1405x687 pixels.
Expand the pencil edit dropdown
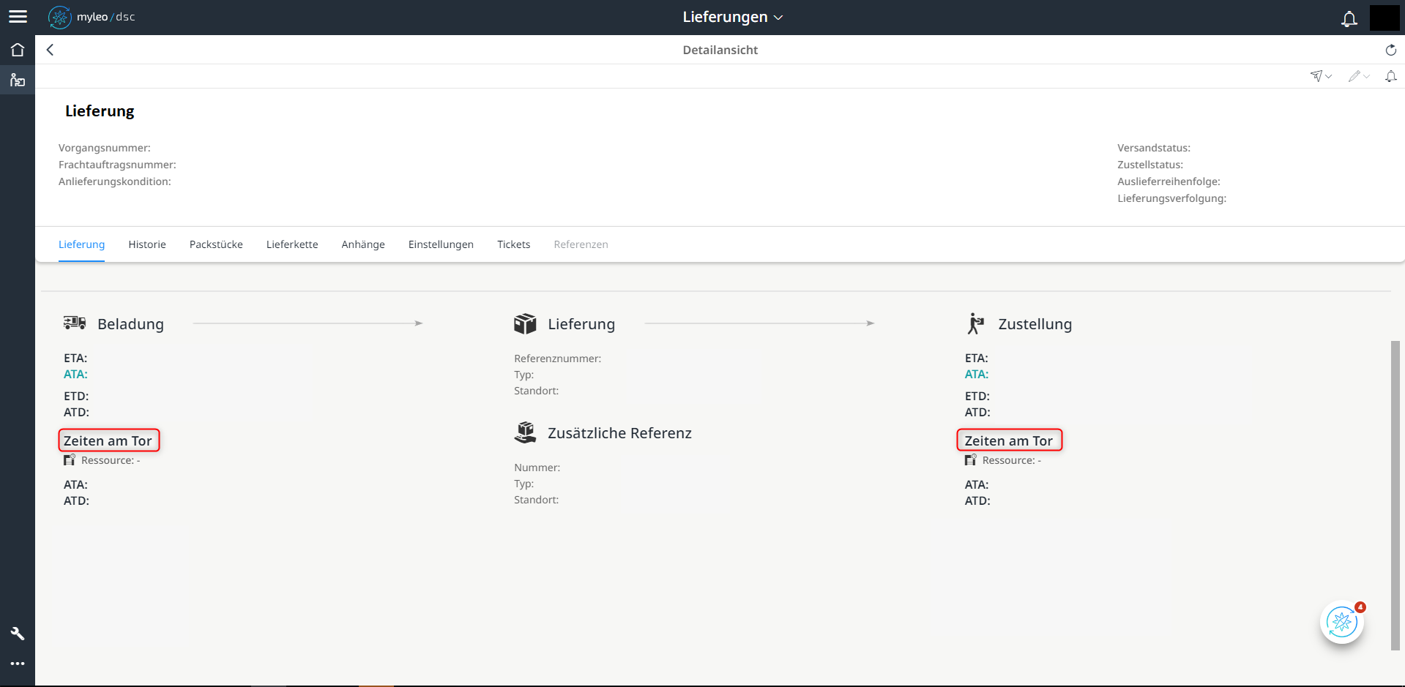(1359, 76)
